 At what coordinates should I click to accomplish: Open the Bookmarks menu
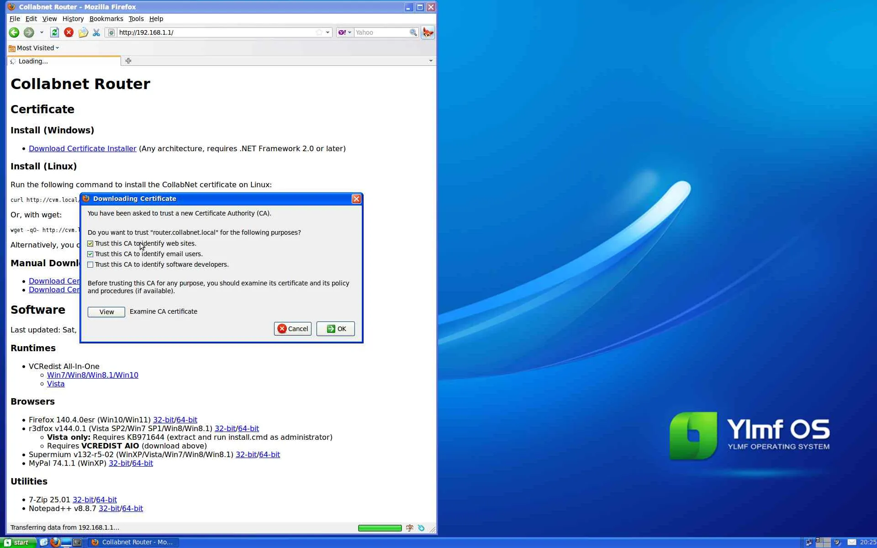(106, 19)
